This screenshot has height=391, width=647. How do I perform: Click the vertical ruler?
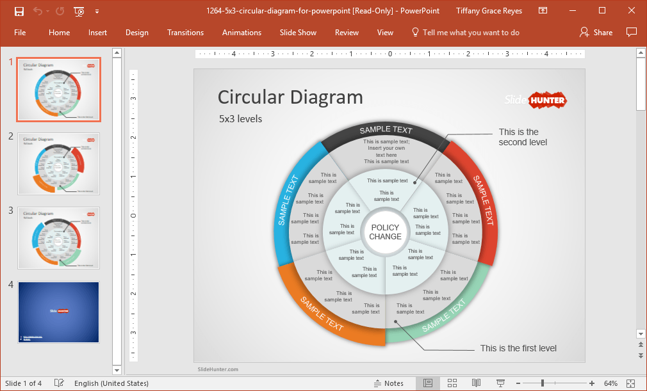point(133,216)
